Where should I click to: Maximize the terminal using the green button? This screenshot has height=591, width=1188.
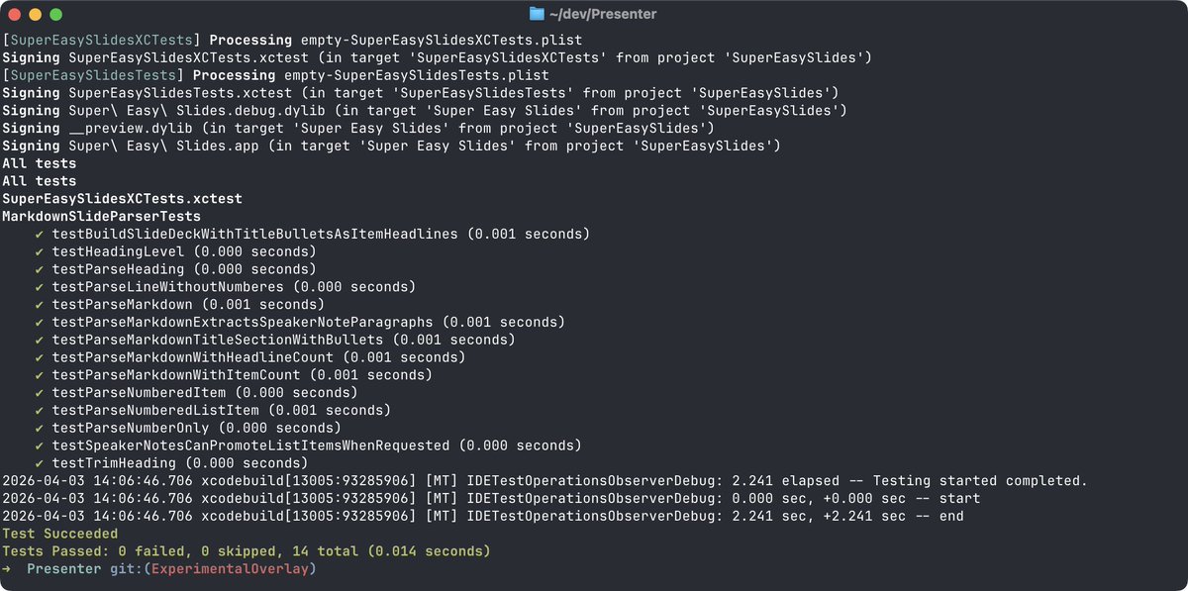55,15
